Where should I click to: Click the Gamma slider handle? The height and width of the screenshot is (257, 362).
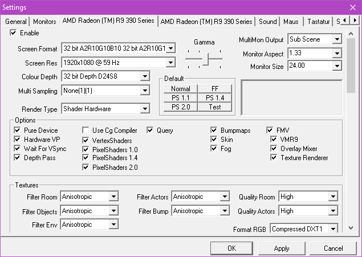(x=209, y=58)
